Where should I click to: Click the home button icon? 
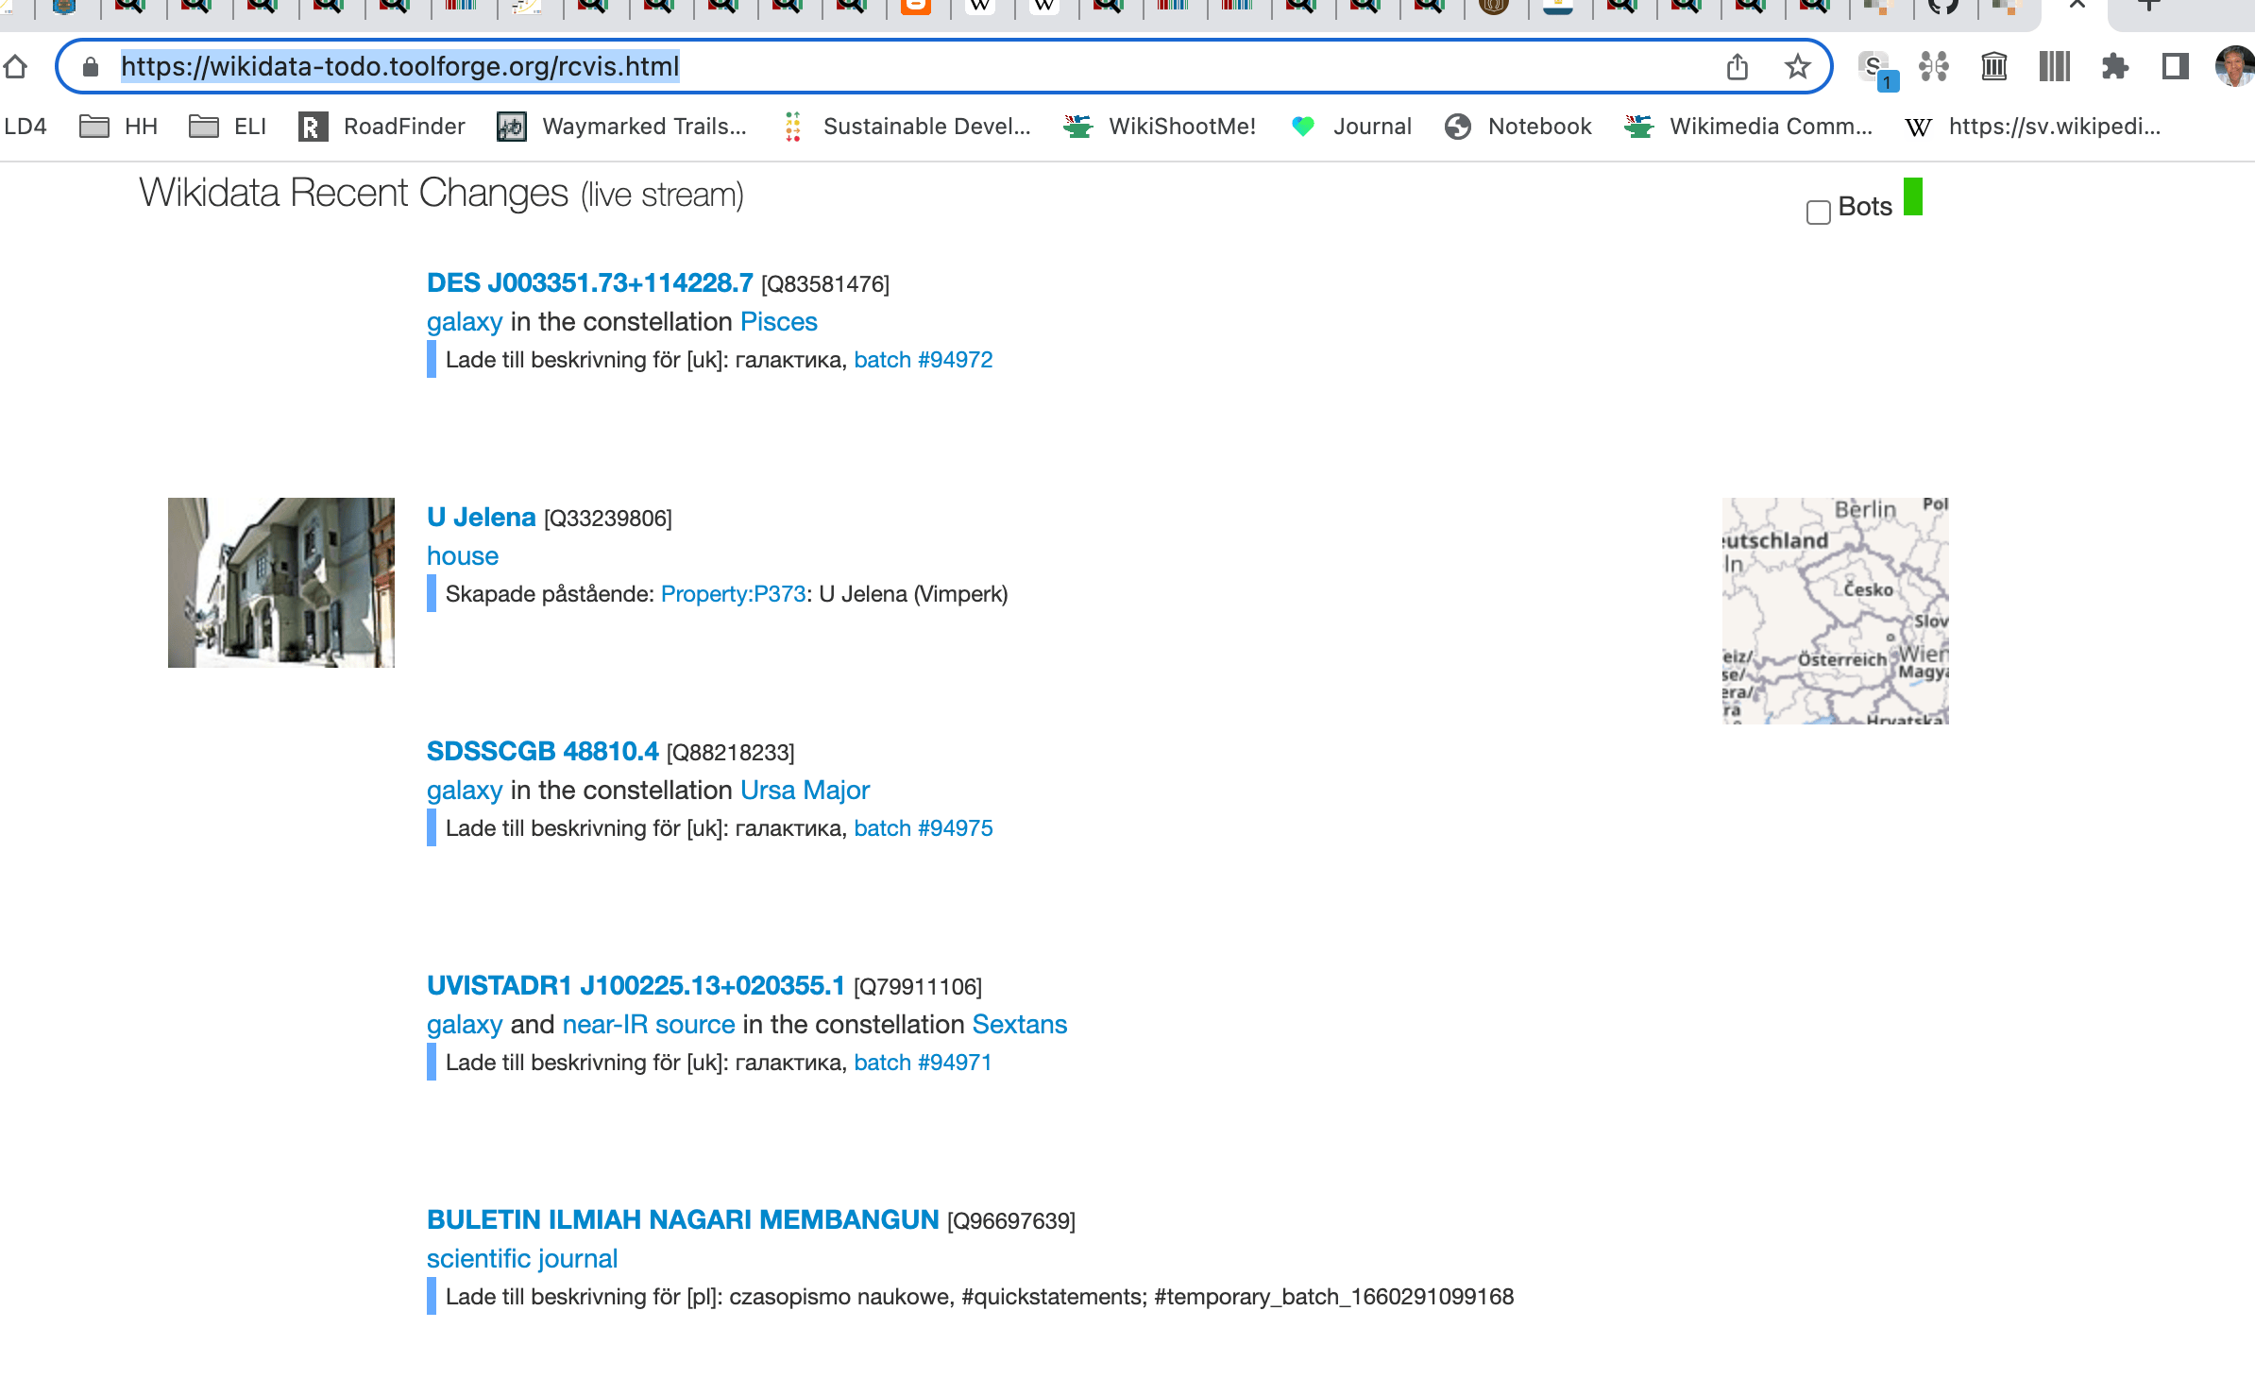[15, 67]
